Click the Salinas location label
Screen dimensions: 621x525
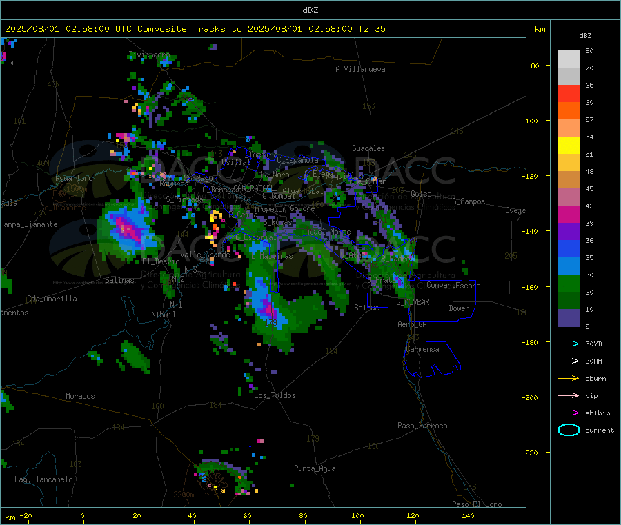[x=119, y=280]
